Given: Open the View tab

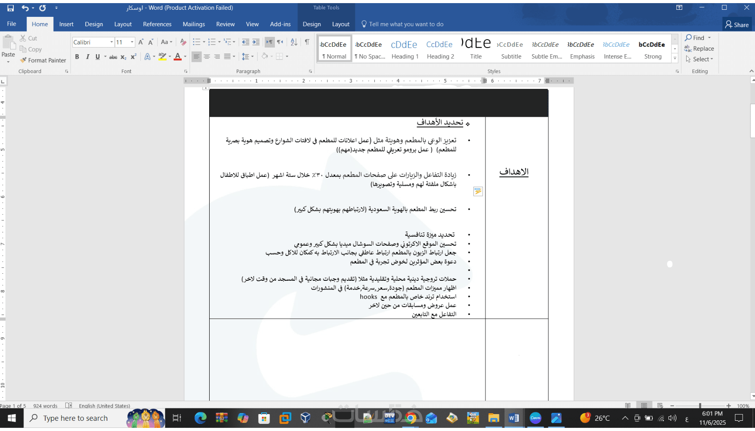Looking at the screenshot, I should [x=252, y=24].
